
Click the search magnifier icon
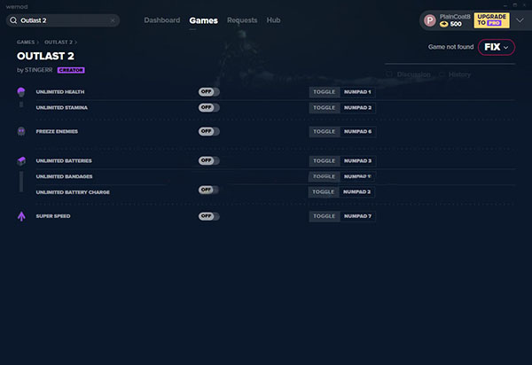[x=13, y=19]
